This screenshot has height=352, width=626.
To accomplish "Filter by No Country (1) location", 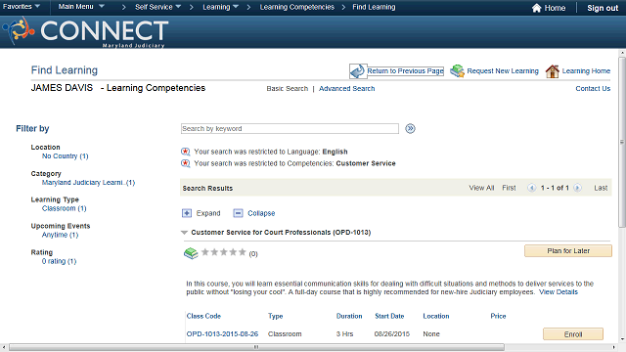I will point(66,156).
